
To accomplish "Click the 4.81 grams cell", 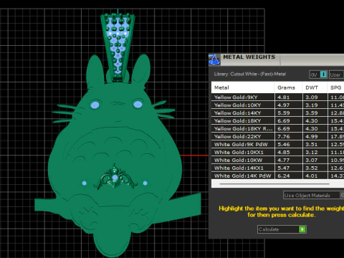I will 288,97.
